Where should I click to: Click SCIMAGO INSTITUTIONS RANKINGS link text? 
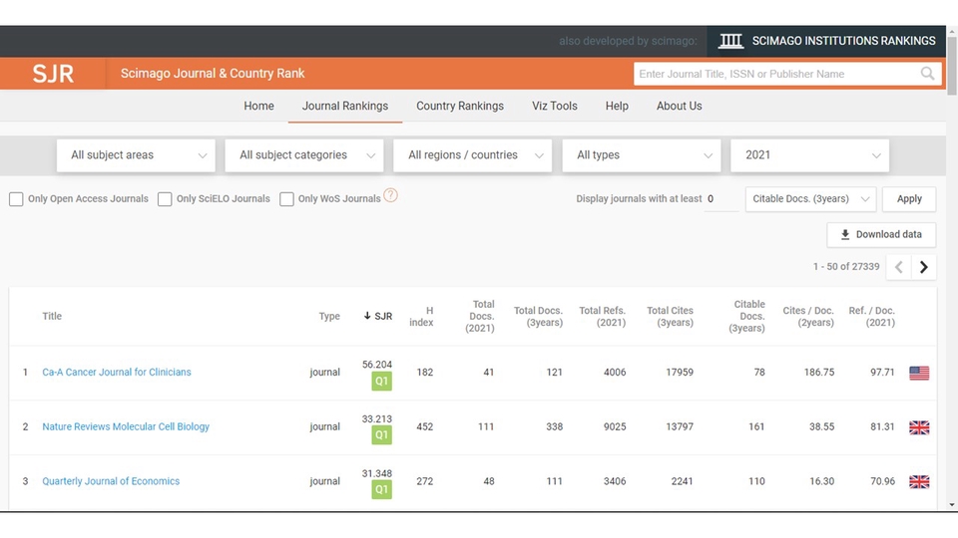coord(844,41)
